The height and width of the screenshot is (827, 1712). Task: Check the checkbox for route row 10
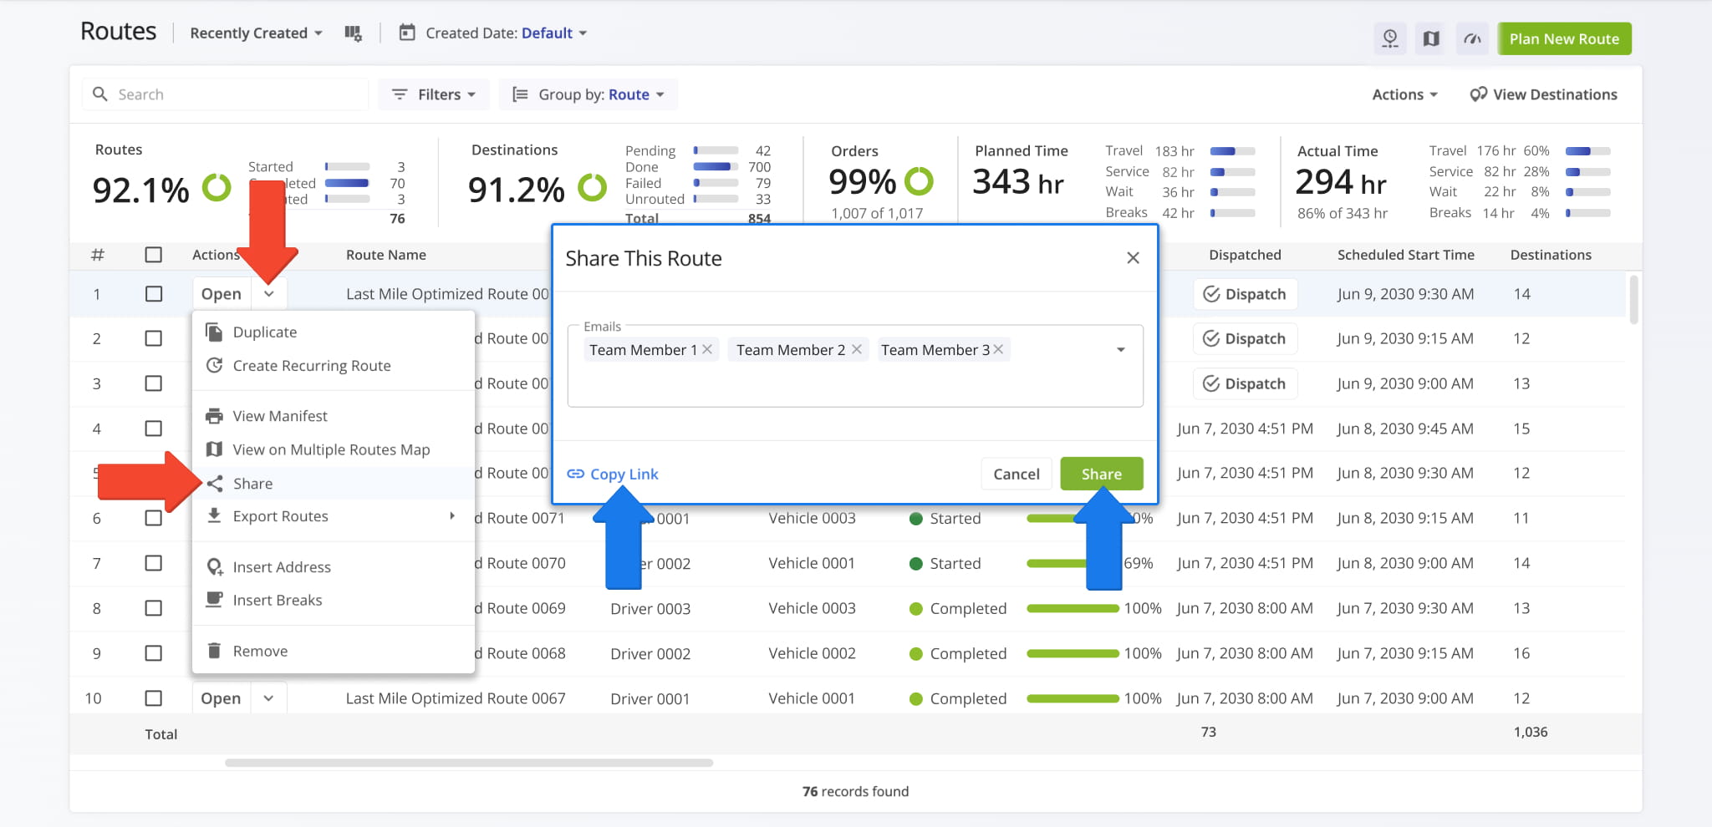click(x=154, y=698)
